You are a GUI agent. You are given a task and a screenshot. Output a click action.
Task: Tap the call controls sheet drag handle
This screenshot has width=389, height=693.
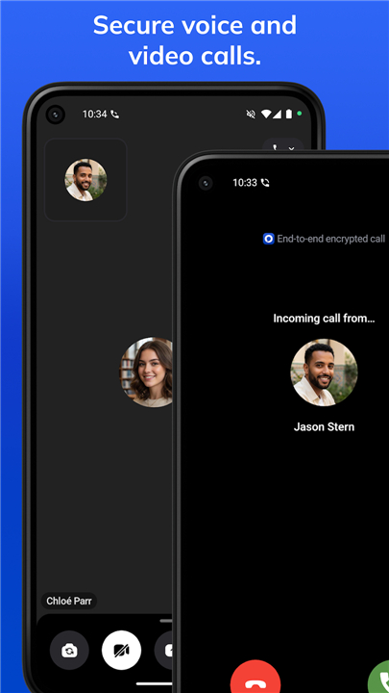coord(166,621)
